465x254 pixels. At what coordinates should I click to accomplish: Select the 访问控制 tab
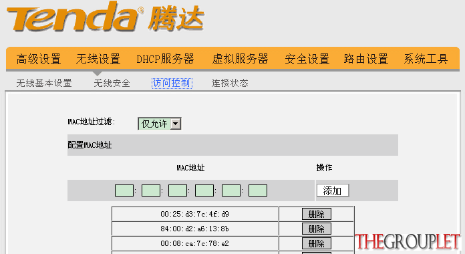tap(172, 83)
